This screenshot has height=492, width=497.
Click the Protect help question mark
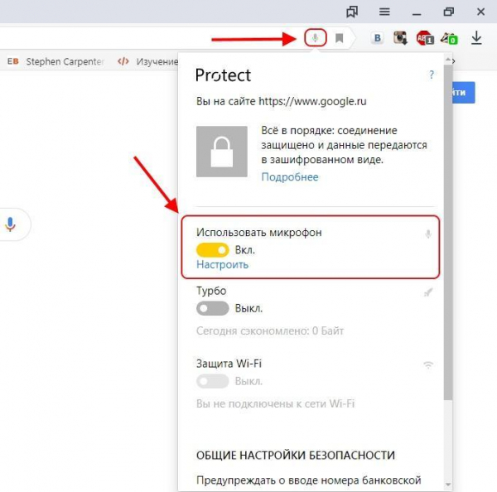click(432, 75)
